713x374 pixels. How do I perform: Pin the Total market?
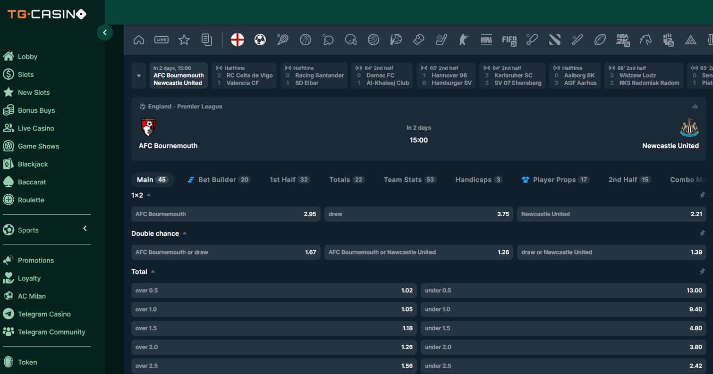click(702, 271)
